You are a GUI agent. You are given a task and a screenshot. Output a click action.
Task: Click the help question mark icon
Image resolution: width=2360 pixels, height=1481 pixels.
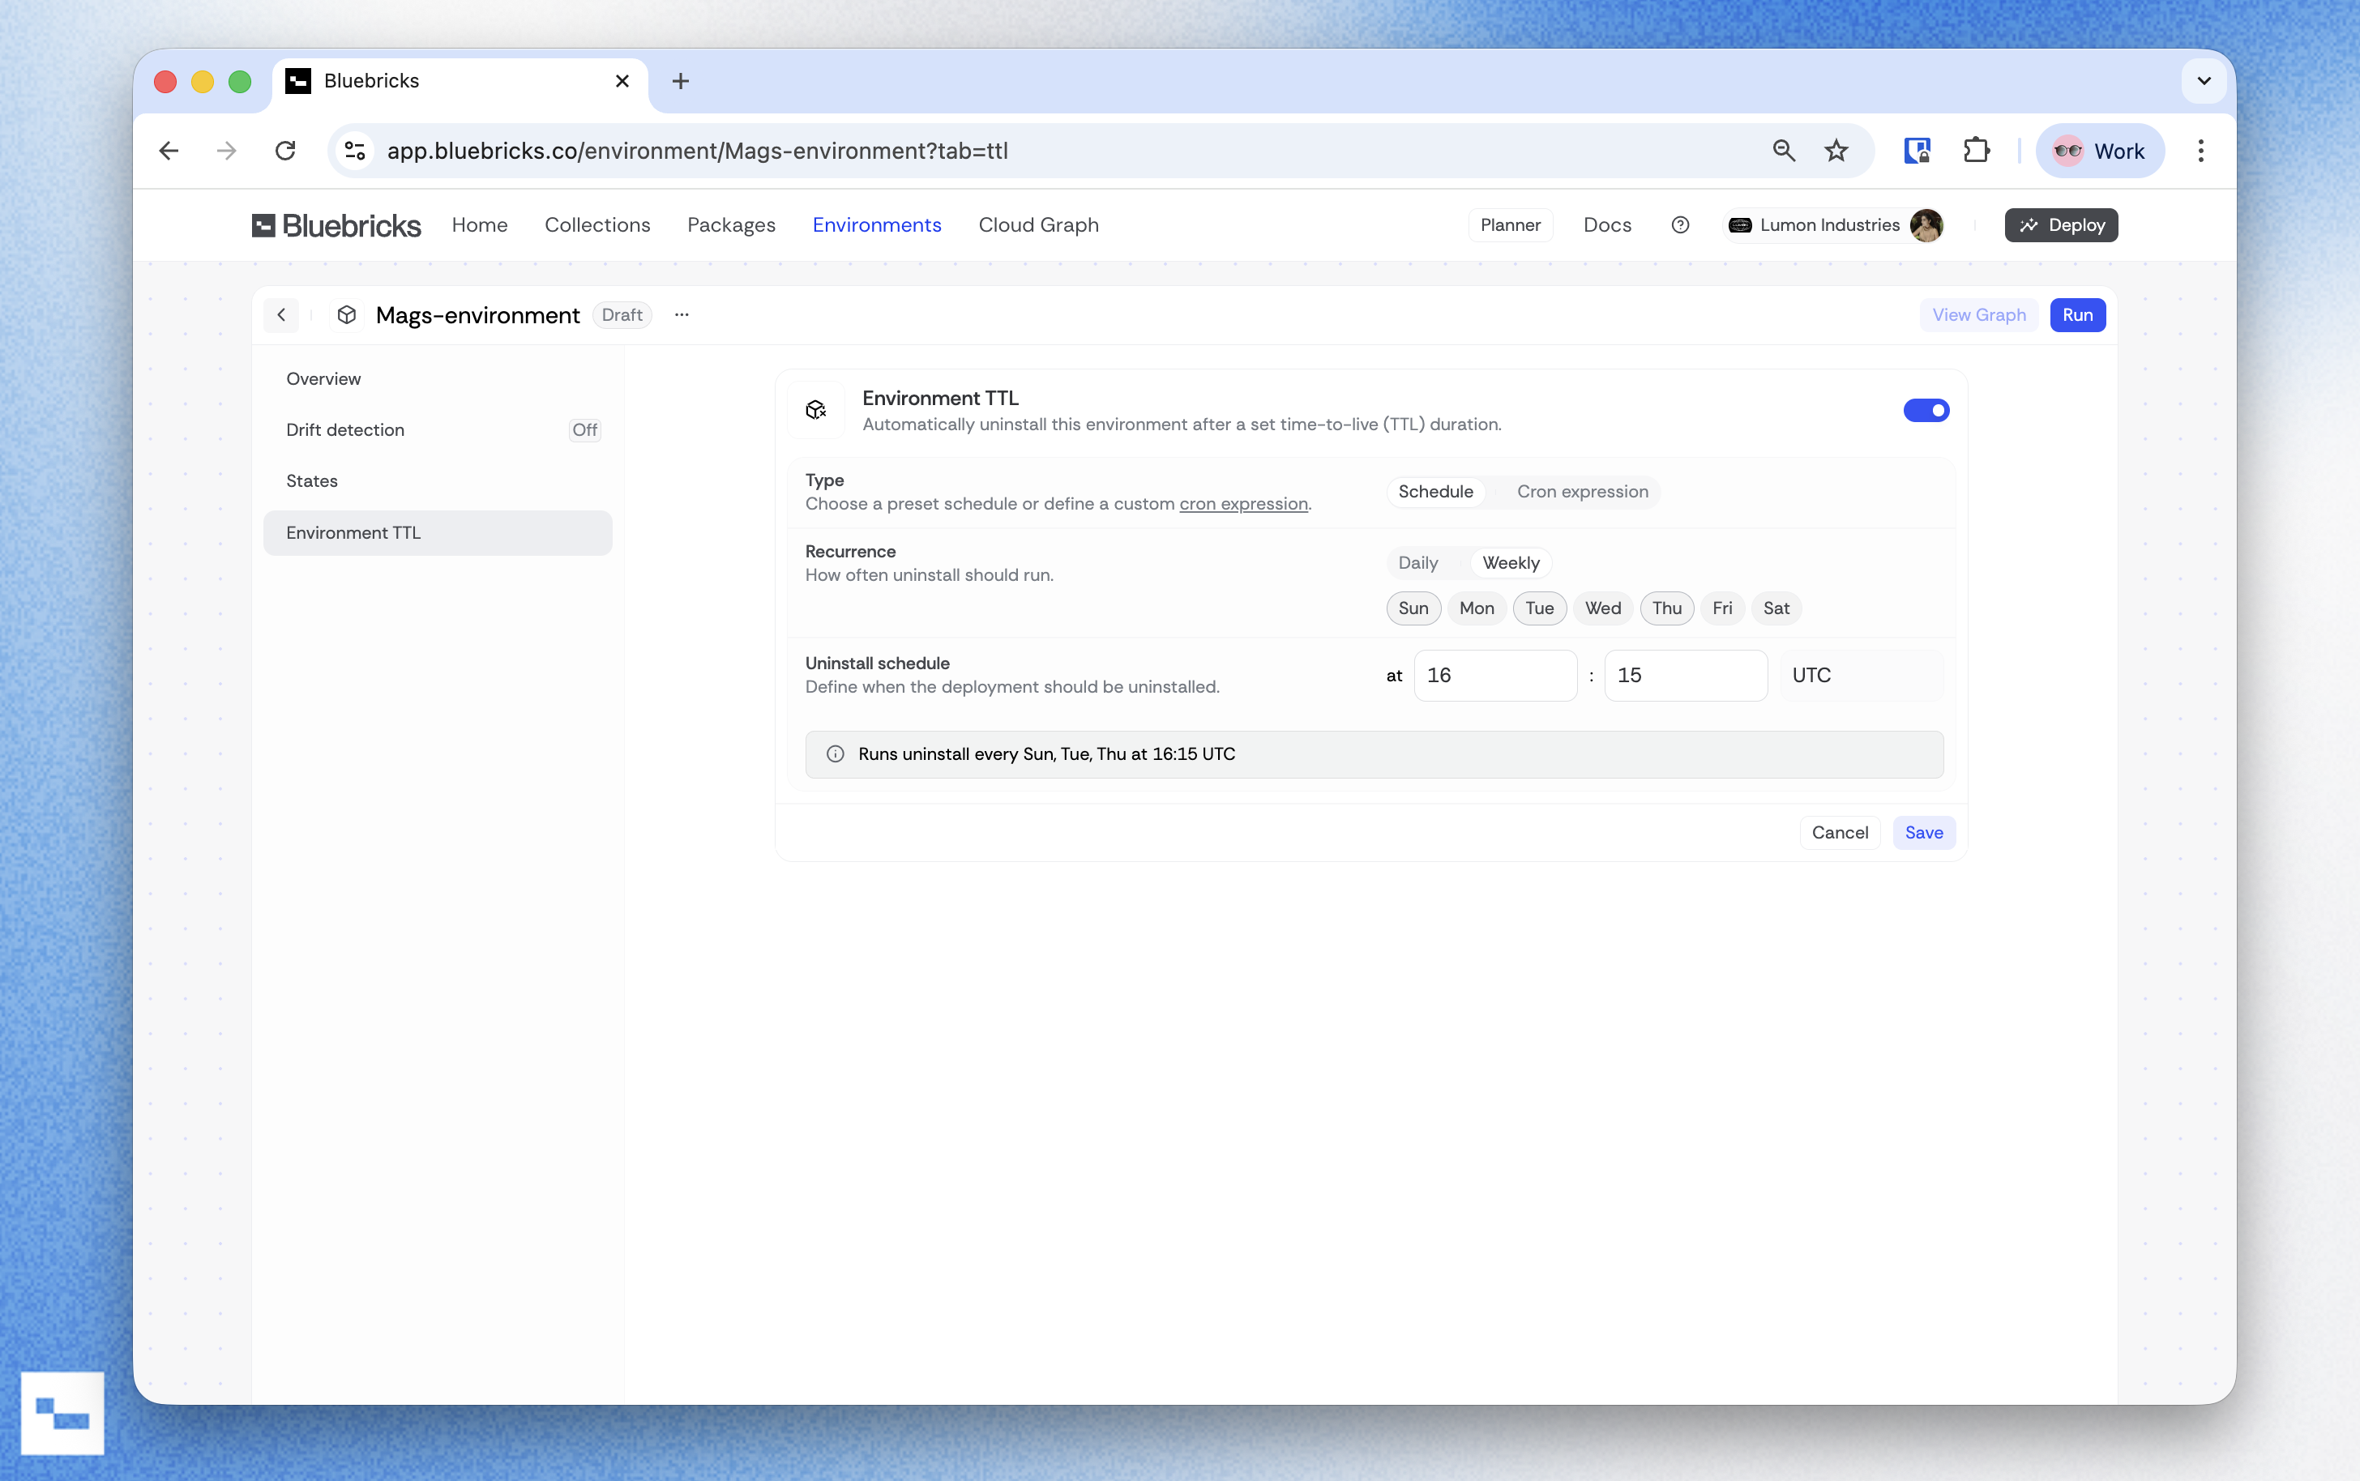coord(1680,225)
